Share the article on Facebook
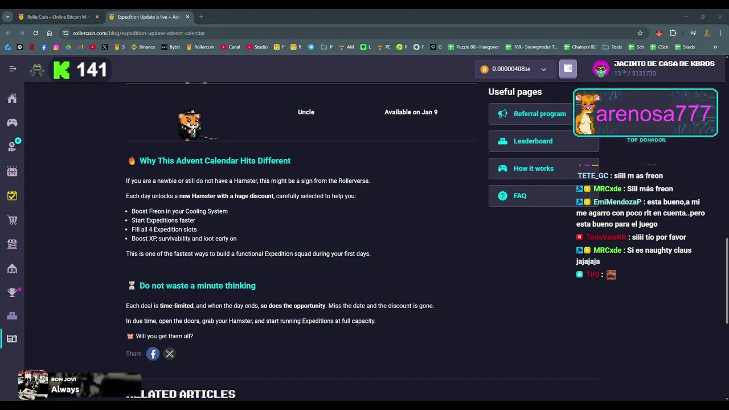 [x=153, y=354]
